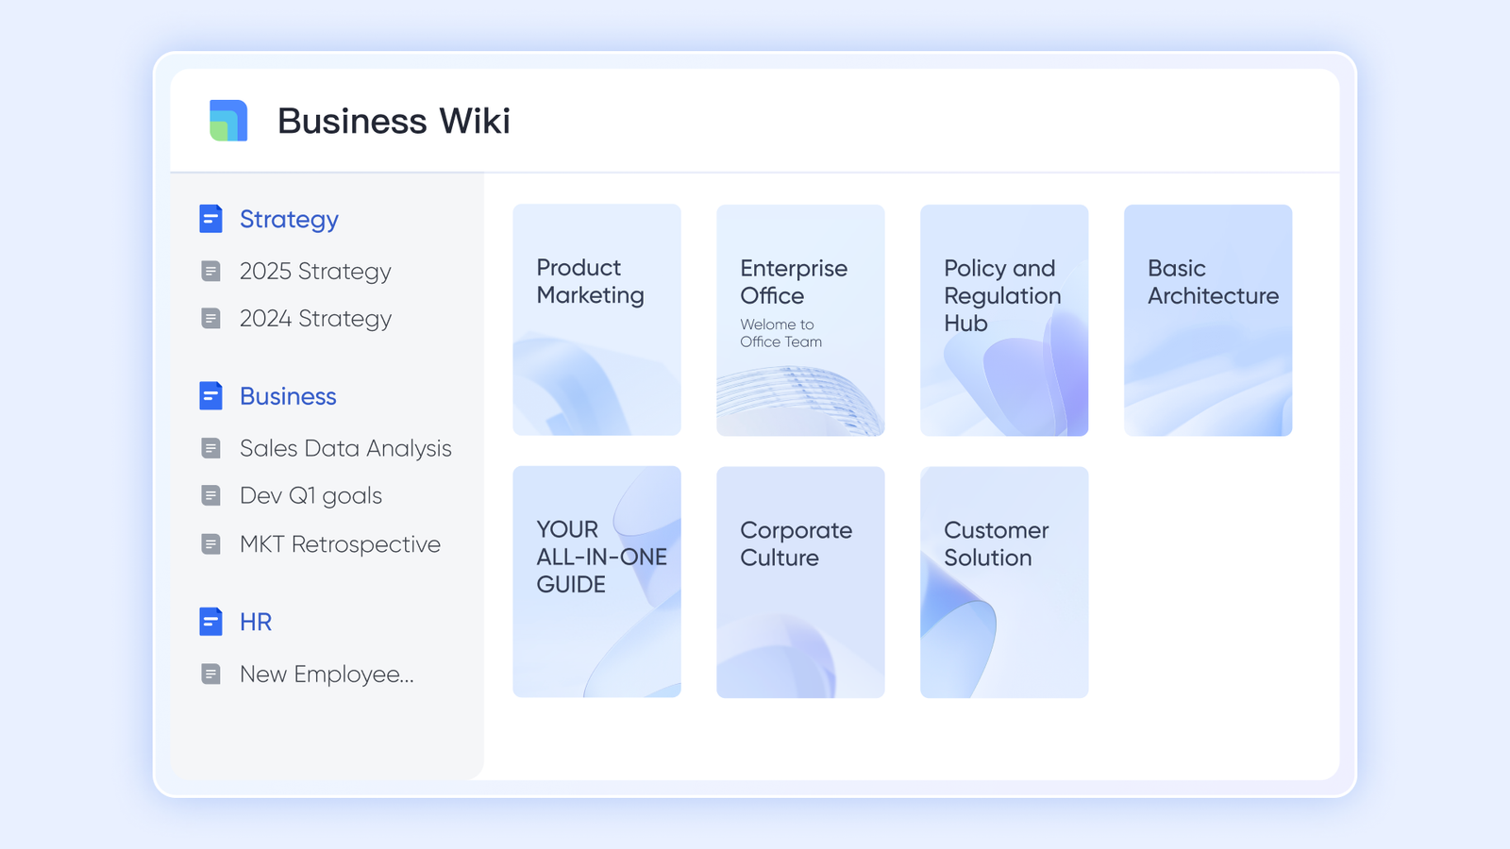
Task: Open the Customer Solution card
Action: [x=1004, y=581]
